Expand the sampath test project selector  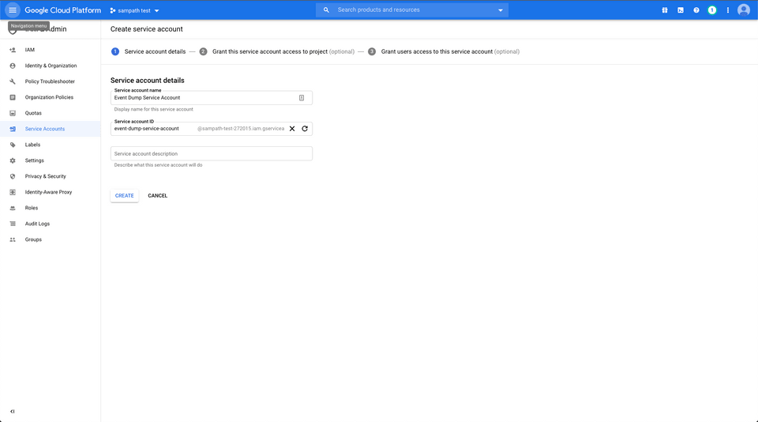click(134, 10)
